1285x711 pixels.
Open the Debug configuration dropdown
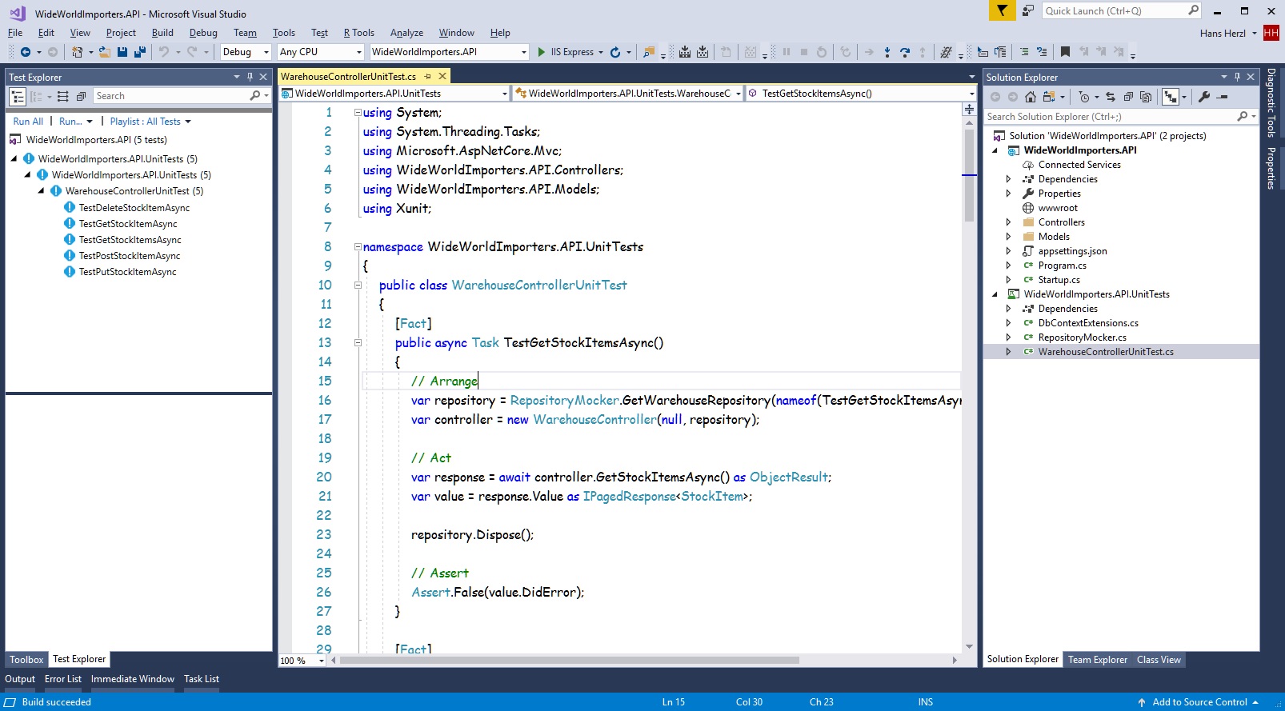(246, 52)
